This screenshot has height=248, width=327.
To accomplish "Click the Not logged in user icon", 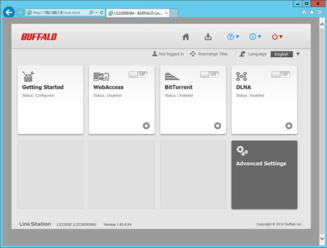I will click(155, 54).
